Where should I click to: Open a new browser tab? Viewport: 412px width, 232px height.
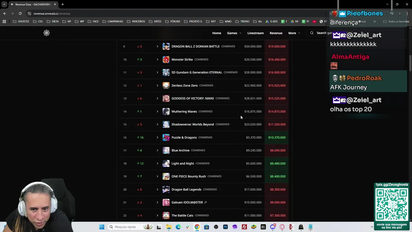(62, 5)
